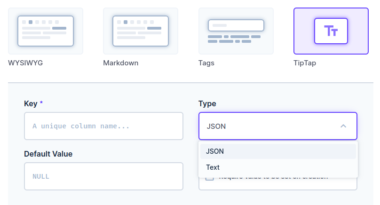Click the Type field label

pos(207,103)
